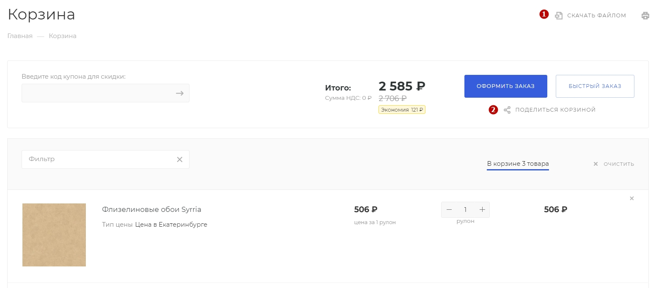Go to Главная breadcrumb

(x=20, y=36)
